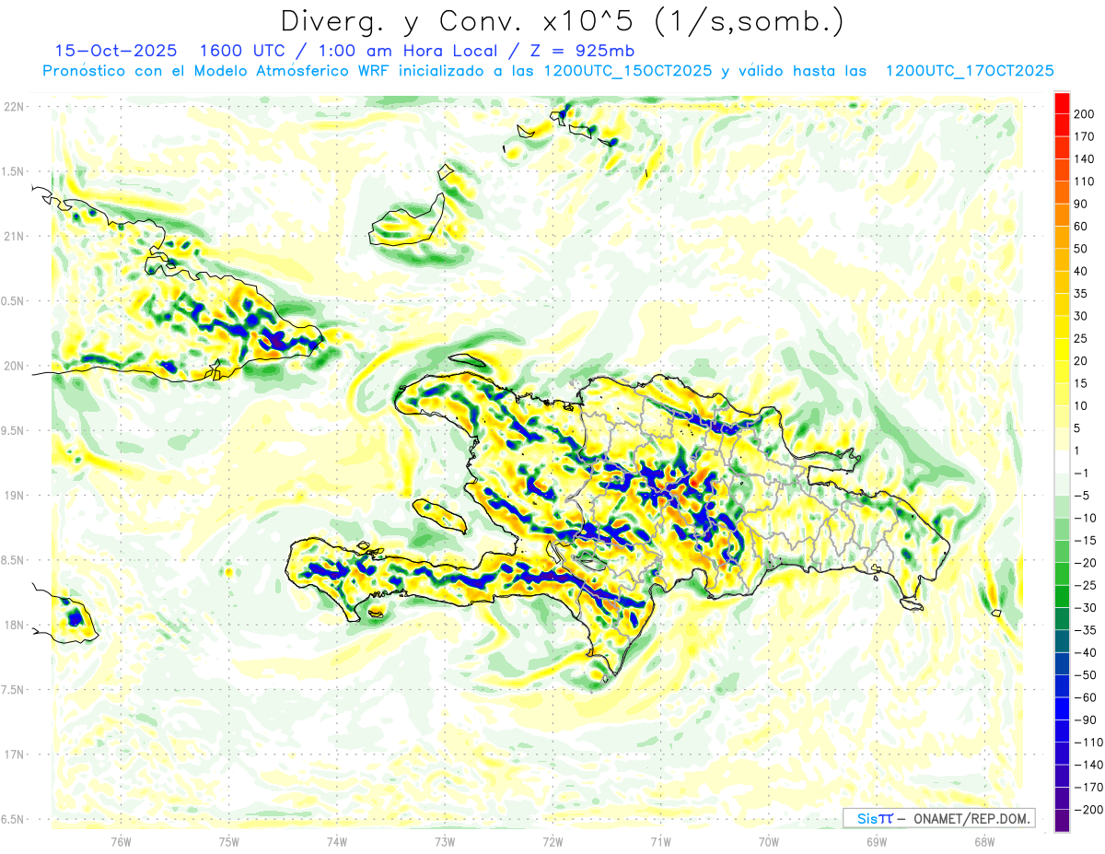Click the '19N' latitude label
Image resolution: width=1105 pixels, height=854 pixels.
click(14, 496)
